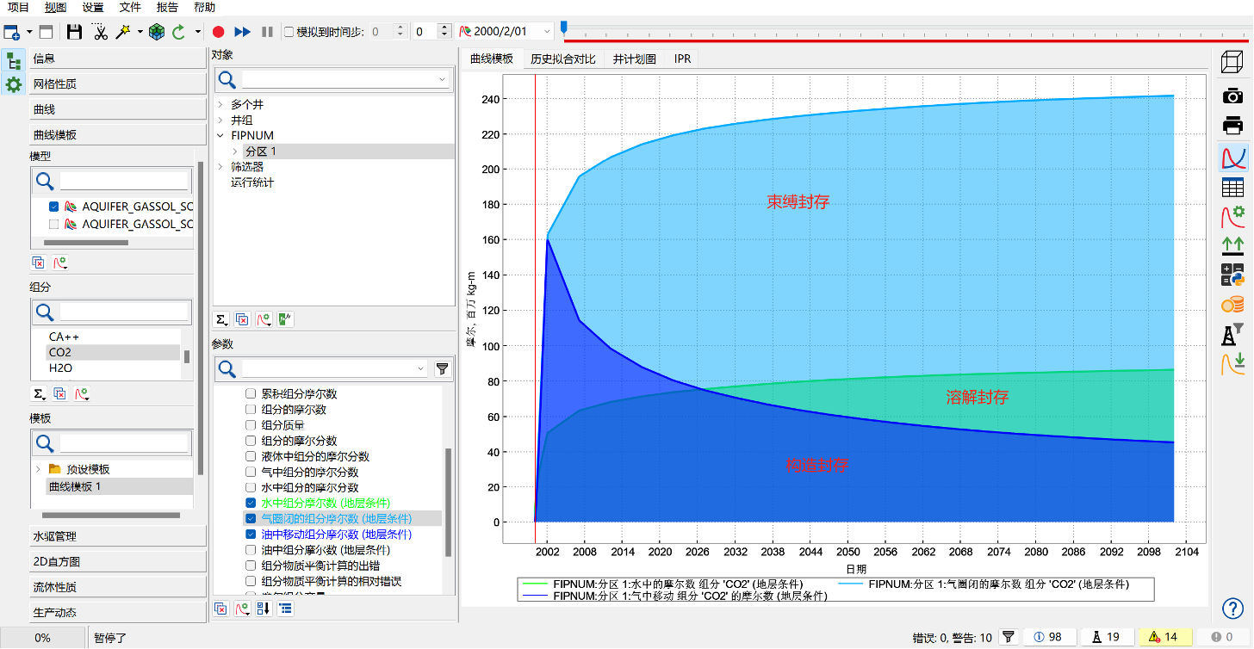Check 液体中组分的摩尔分数 checkbox
This screenshot has height=649, width=1254.
(x=251, y=456)
